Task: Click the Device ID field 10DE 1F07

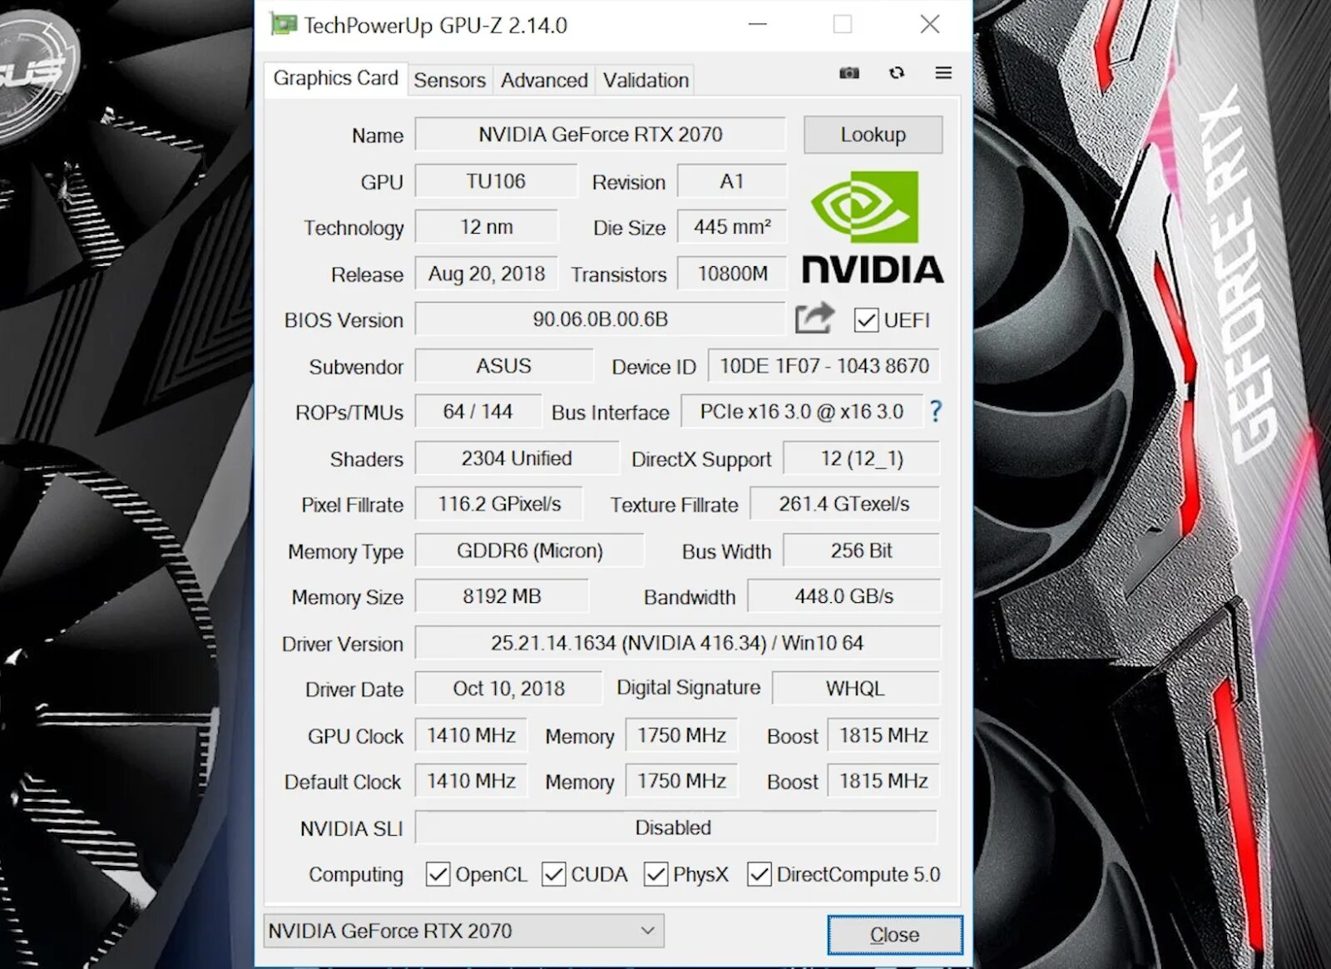Action: click(x=824, y=366)
